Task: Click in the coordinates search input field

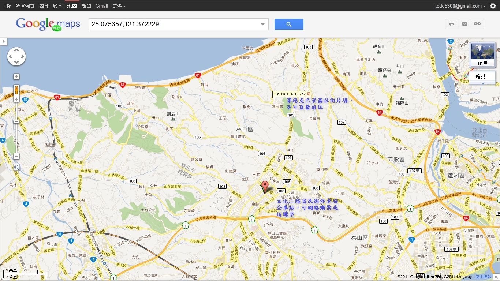Action: (174, 24)
